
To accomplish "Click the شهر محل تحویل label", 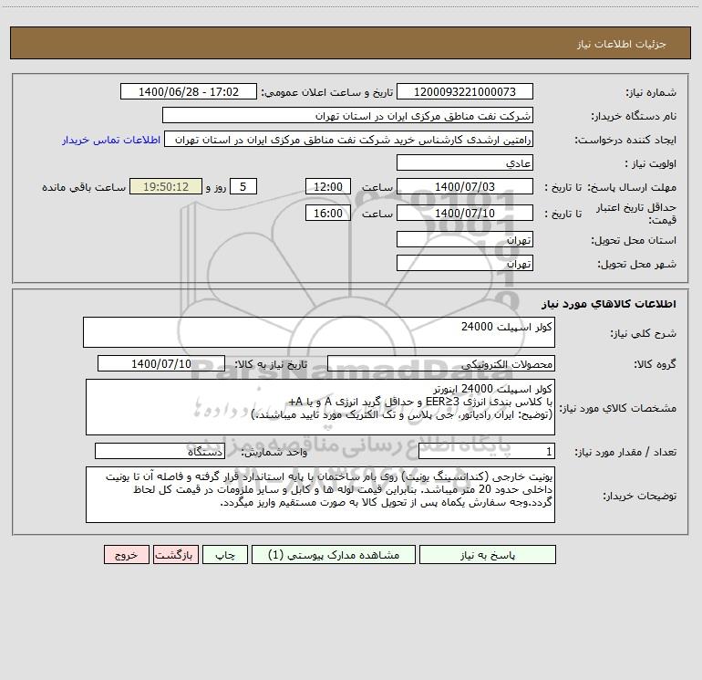I will pyautogui.click(x=636, y=264).
